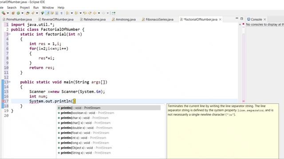Open the Forward history dropdown arrow
The width and height of the screenshot is (284, 159).
coord(107,13)
